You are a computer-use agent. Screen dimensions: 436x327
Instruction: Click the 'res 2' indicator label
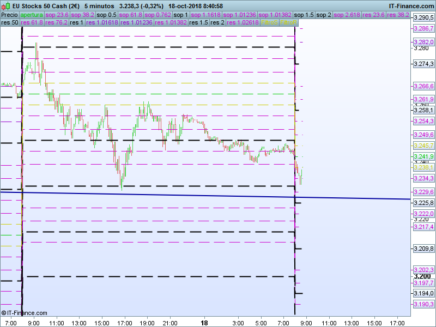point(217,22)
